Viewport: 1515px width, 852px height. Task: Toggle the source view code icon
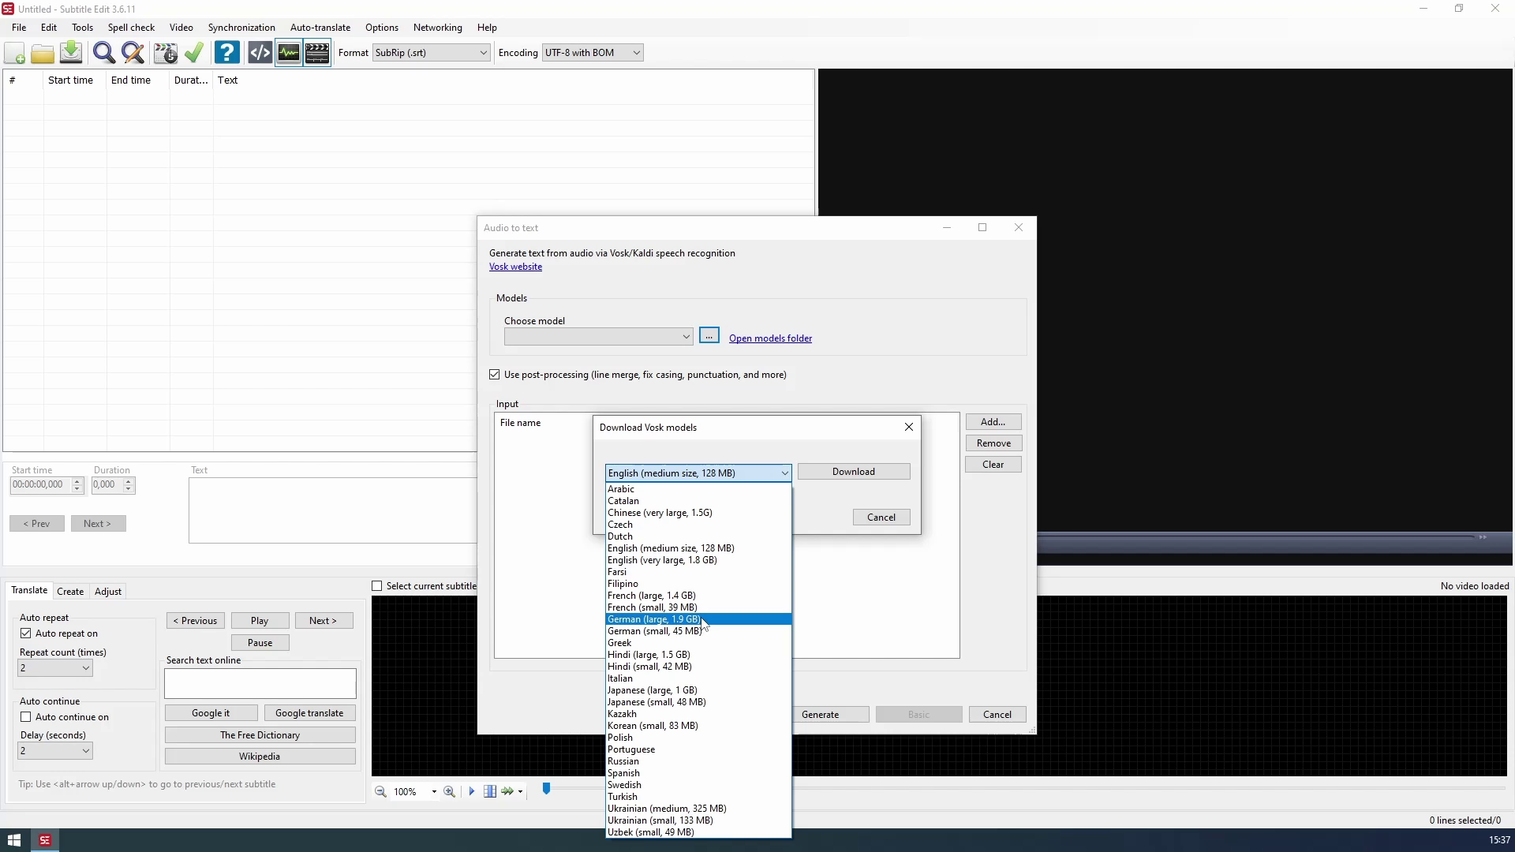[260, 53]
